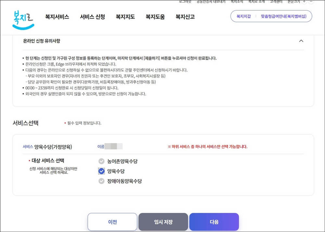The height and width of the screenshot is (232, 325).
Task: Click the 임시 저장 button
Action: pos(163,222)
